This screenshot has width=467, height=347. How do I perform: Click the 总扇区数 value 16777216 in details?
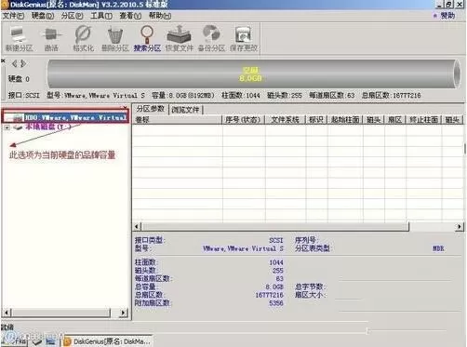(270, 295)
